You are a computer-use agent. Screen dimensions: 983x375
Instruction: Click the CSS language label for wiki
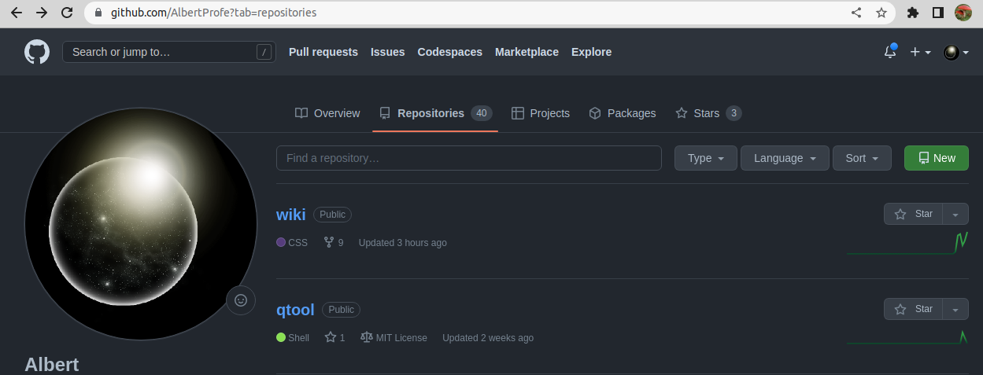click(298, 243)
